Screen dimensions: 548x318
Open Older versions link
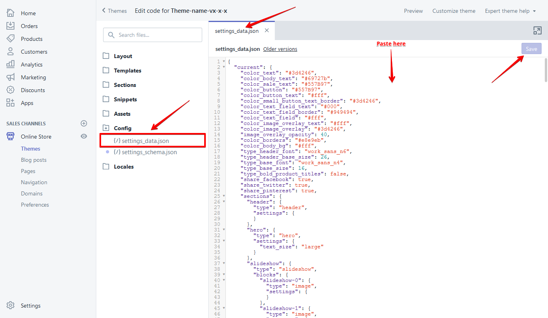280,49
